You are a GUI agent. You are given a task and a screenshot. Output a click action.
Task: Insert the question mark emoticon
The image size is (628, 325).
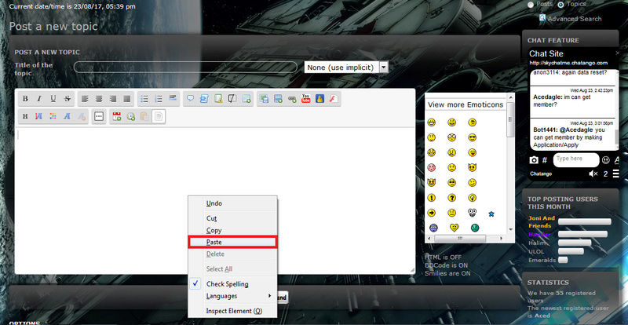click(452, 198)
